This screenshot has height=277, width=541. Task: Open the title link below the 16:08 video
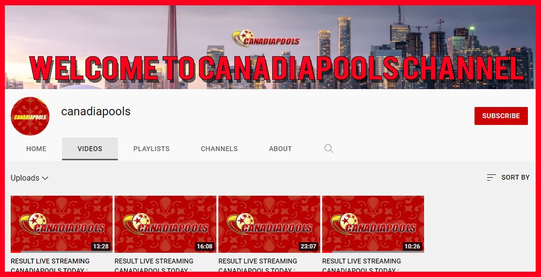click(154, 265)
